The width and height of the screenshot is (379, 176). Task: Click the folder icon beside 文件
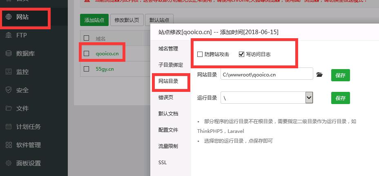click(x=9, y=108)
